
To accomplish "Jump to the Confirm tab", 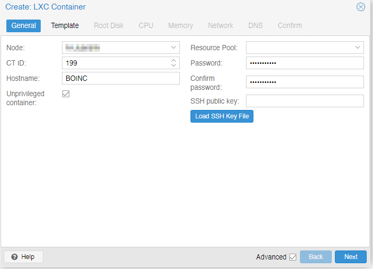I will click(x=290, y=26).
